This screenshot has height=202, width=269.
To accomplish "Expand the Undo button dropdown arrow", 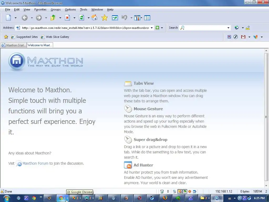I will tap(131, 18).
